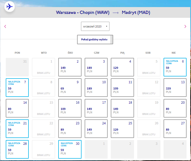191x161 pixels.
Task: Click the September 22 cell with no flight
Action: click(x=43, y=129)
